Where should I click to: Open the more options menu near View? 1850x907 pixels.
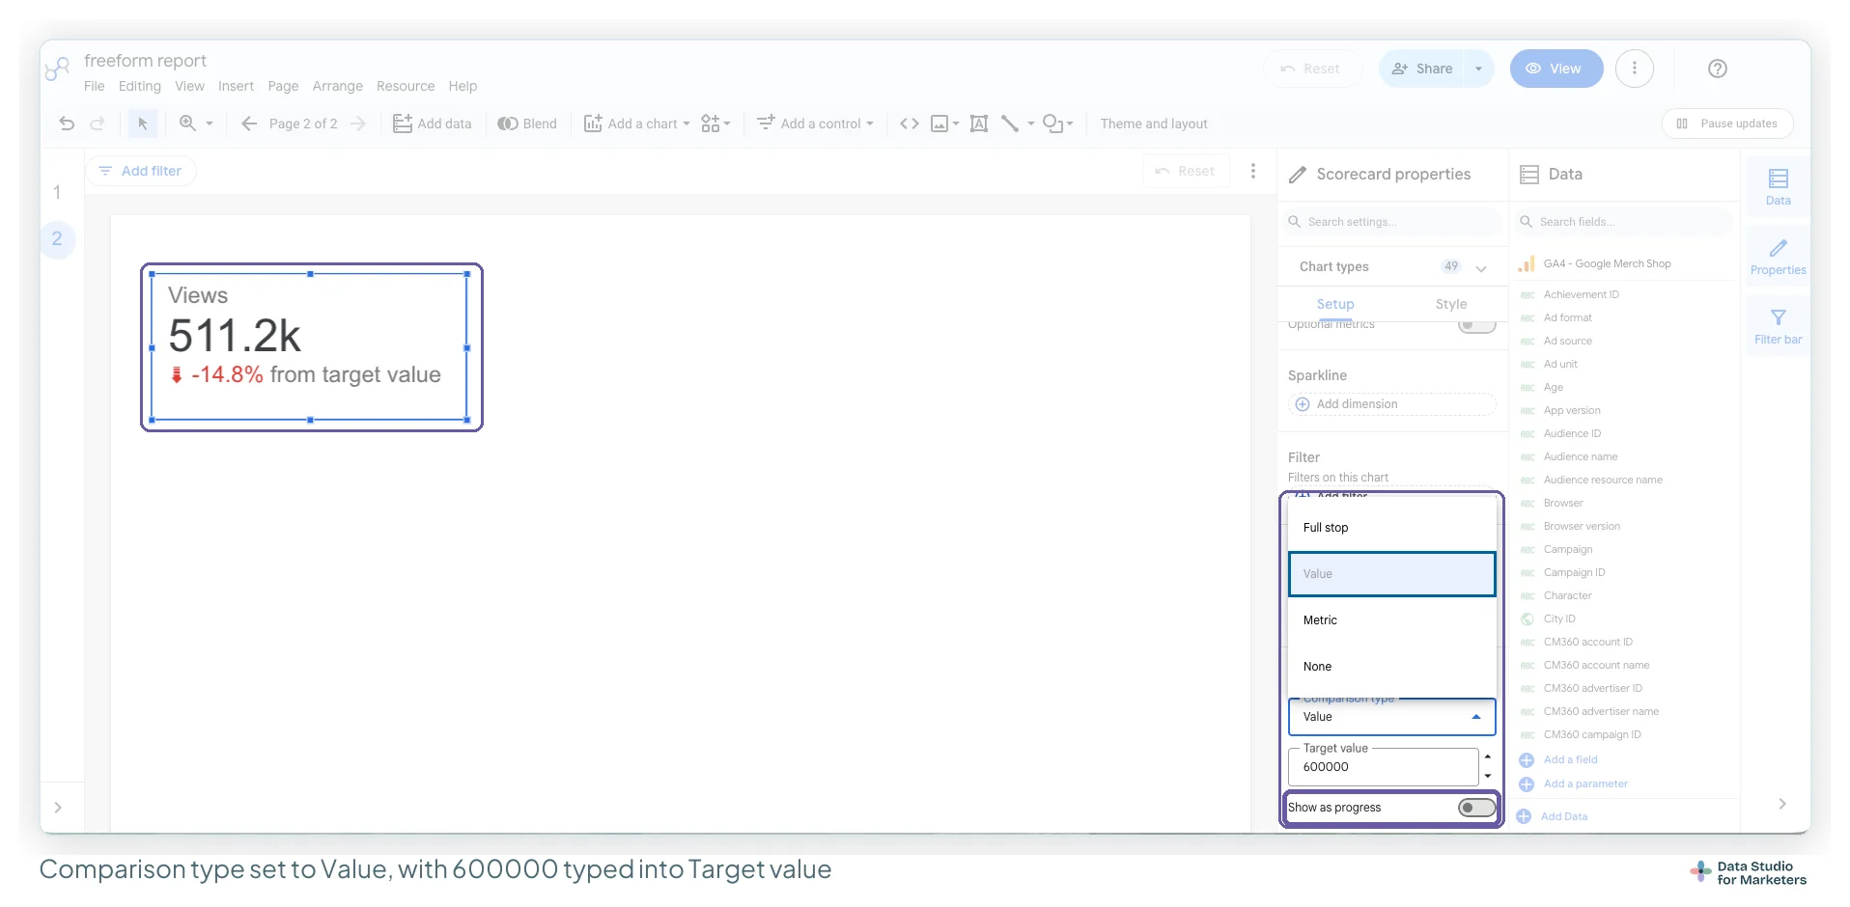coord(1635,69)
